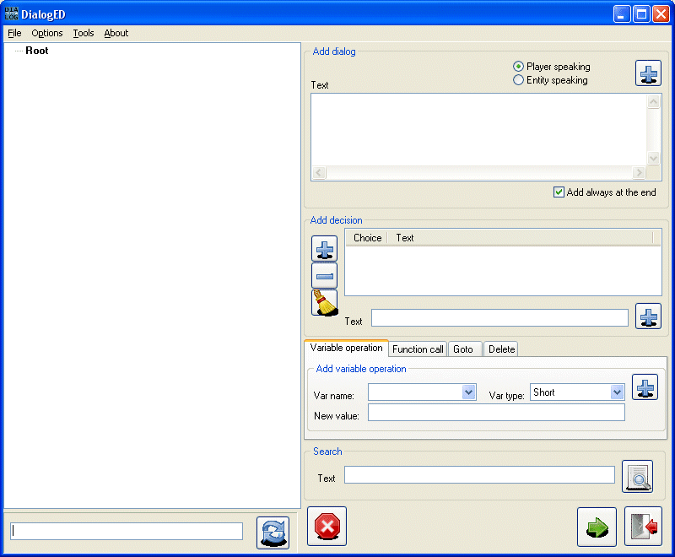Image resolution: width=675 pixels, height=557 pixels.
Task: Click the green arrow button
Action: [597, 527]
